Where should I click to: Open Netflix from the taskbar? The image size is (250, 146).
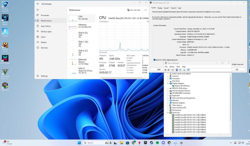tap(139, 143)
